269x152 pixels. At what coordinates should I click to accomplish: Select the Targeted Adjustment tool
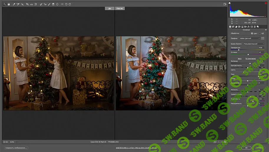[22, 4]
